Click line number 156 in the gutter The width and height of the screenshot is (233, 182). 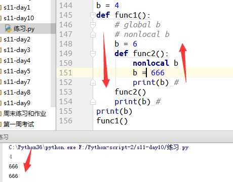point(66,121)
